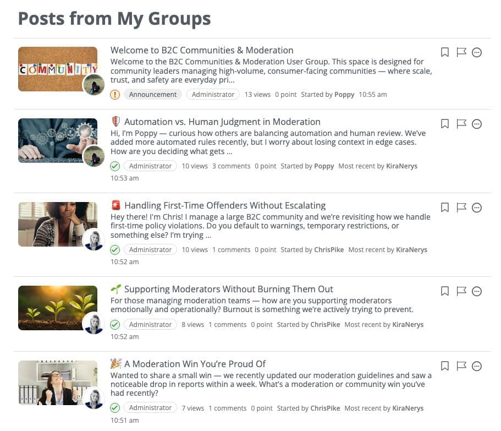The image size is (501, 431).
Task: Toggle the flag on "Supporting Moderators" post
Action: point(461,291)
